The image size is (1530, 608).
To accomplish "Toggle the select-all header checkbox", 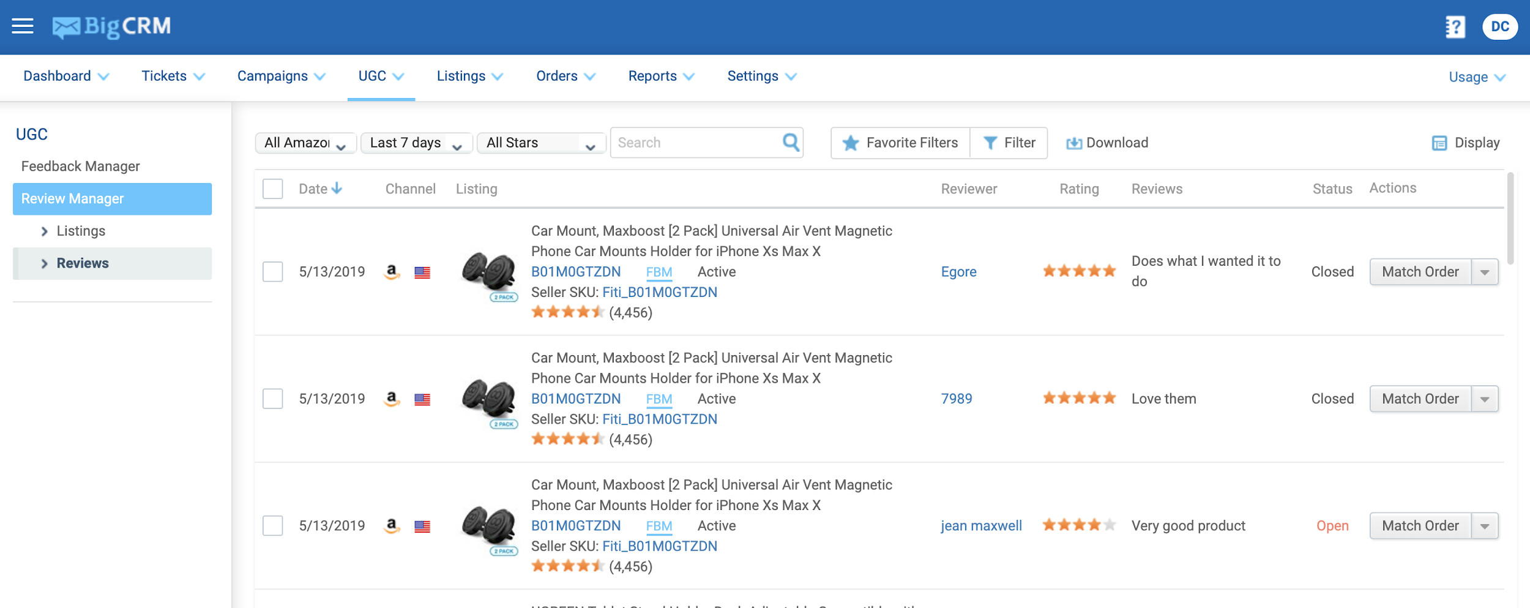I will point(273,189).
